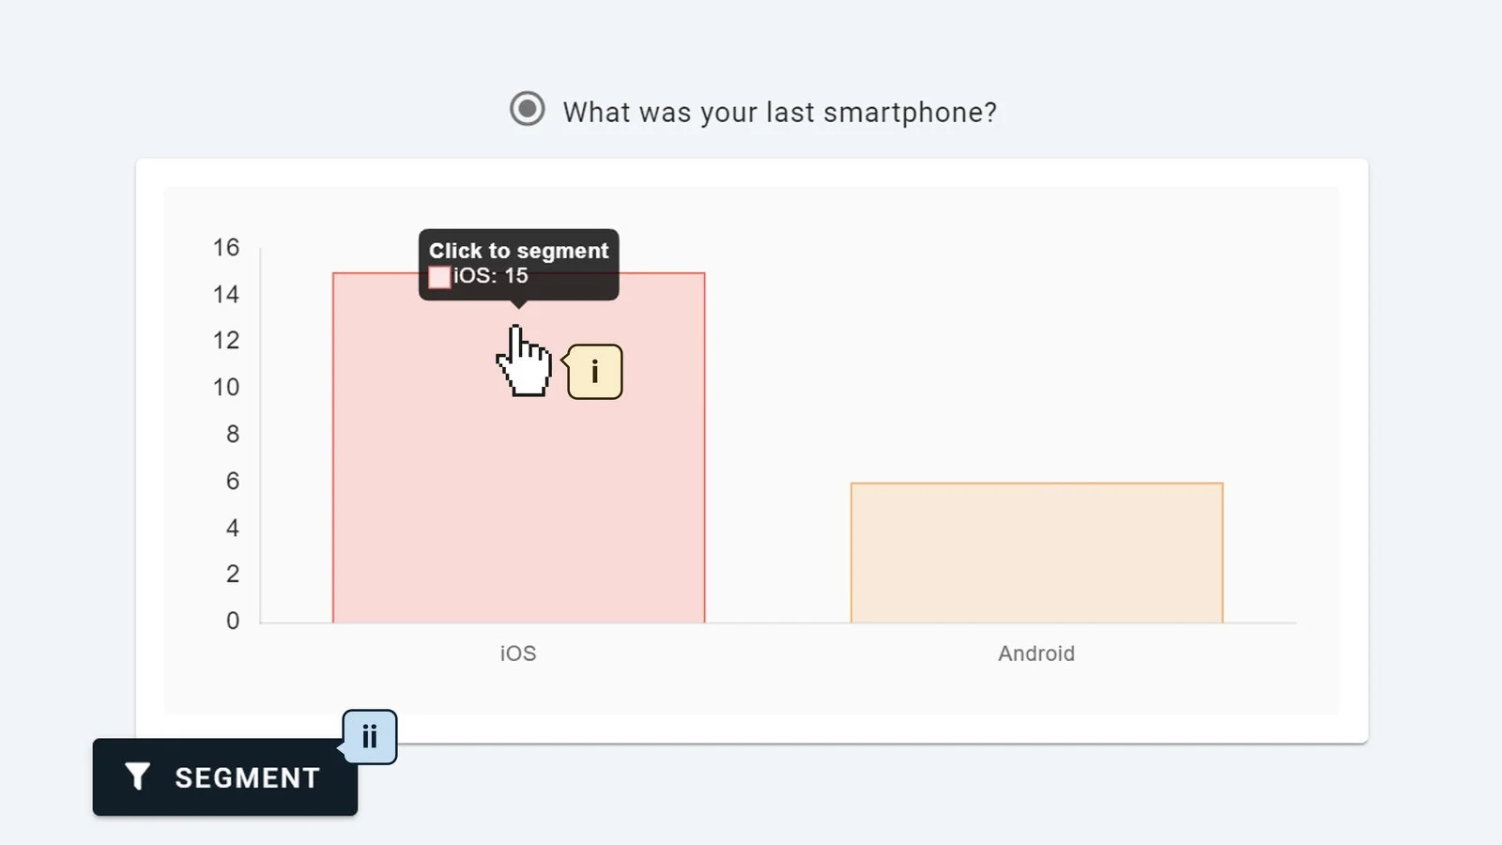Click the pink iOS bar
This screenshot has width=1502, height=845.
[x=518, y=448]
